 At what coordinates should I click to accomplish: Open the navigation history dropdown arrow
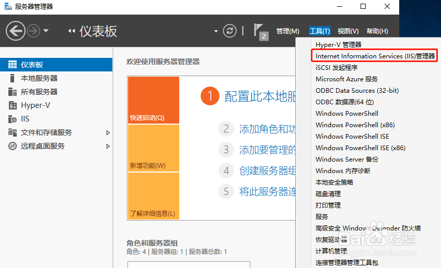[x=46, y=31]
